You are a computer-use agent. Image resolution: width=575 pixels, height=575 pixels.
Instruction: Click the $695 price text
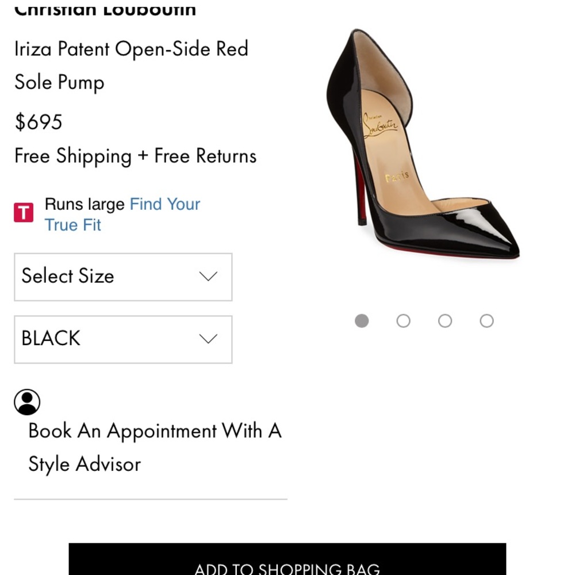tap(39, 122)
